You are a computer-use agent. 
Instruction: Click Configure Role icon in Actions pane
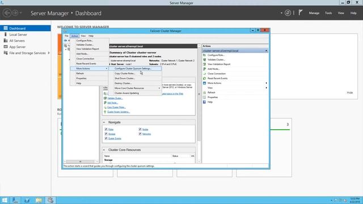pyautogui.click(x=204, y=55)
